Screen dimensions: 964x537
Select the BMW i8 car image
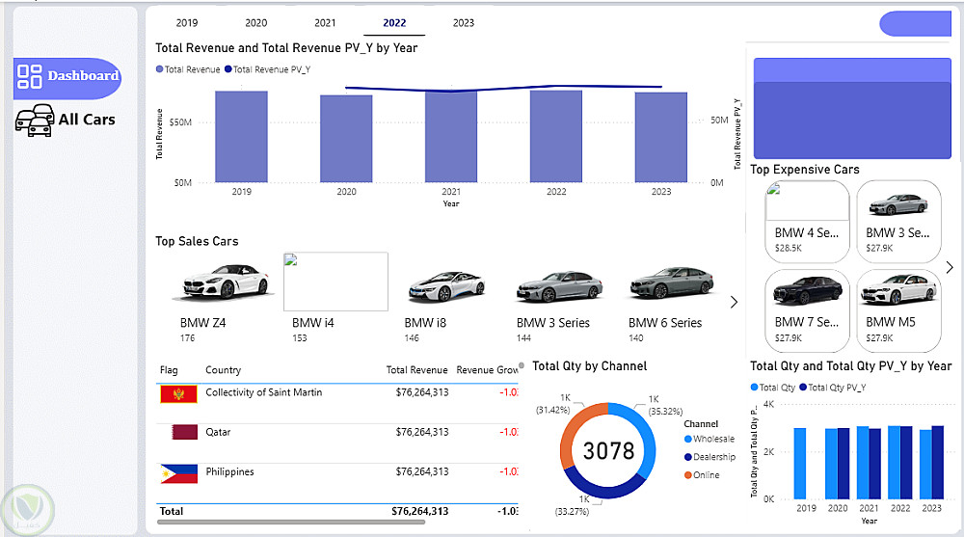[445, 285]
